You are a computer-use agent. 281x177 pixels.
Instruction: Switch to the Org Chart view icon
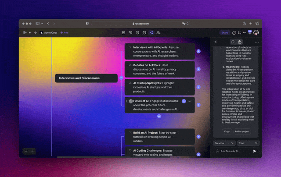pyautogui.click(x=158, y=32)
